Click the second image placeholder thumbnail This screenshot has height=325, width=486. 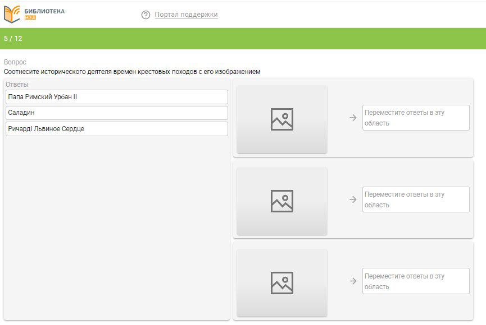[x=281, y=201]
